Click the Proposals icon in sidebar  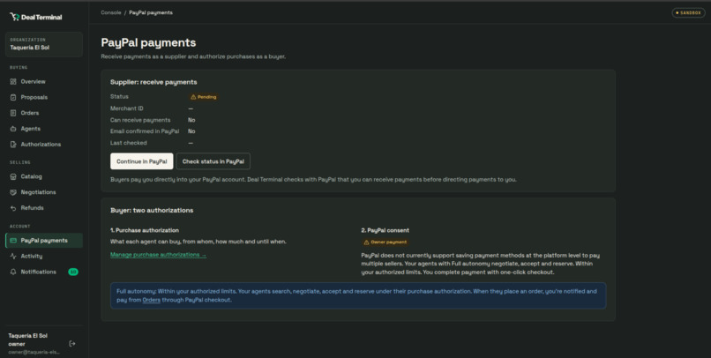coord(13,97)
